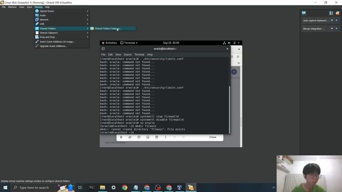342x192 pixels.
Task: Open VirtualBox Machine menu
Action: [12, 7]
